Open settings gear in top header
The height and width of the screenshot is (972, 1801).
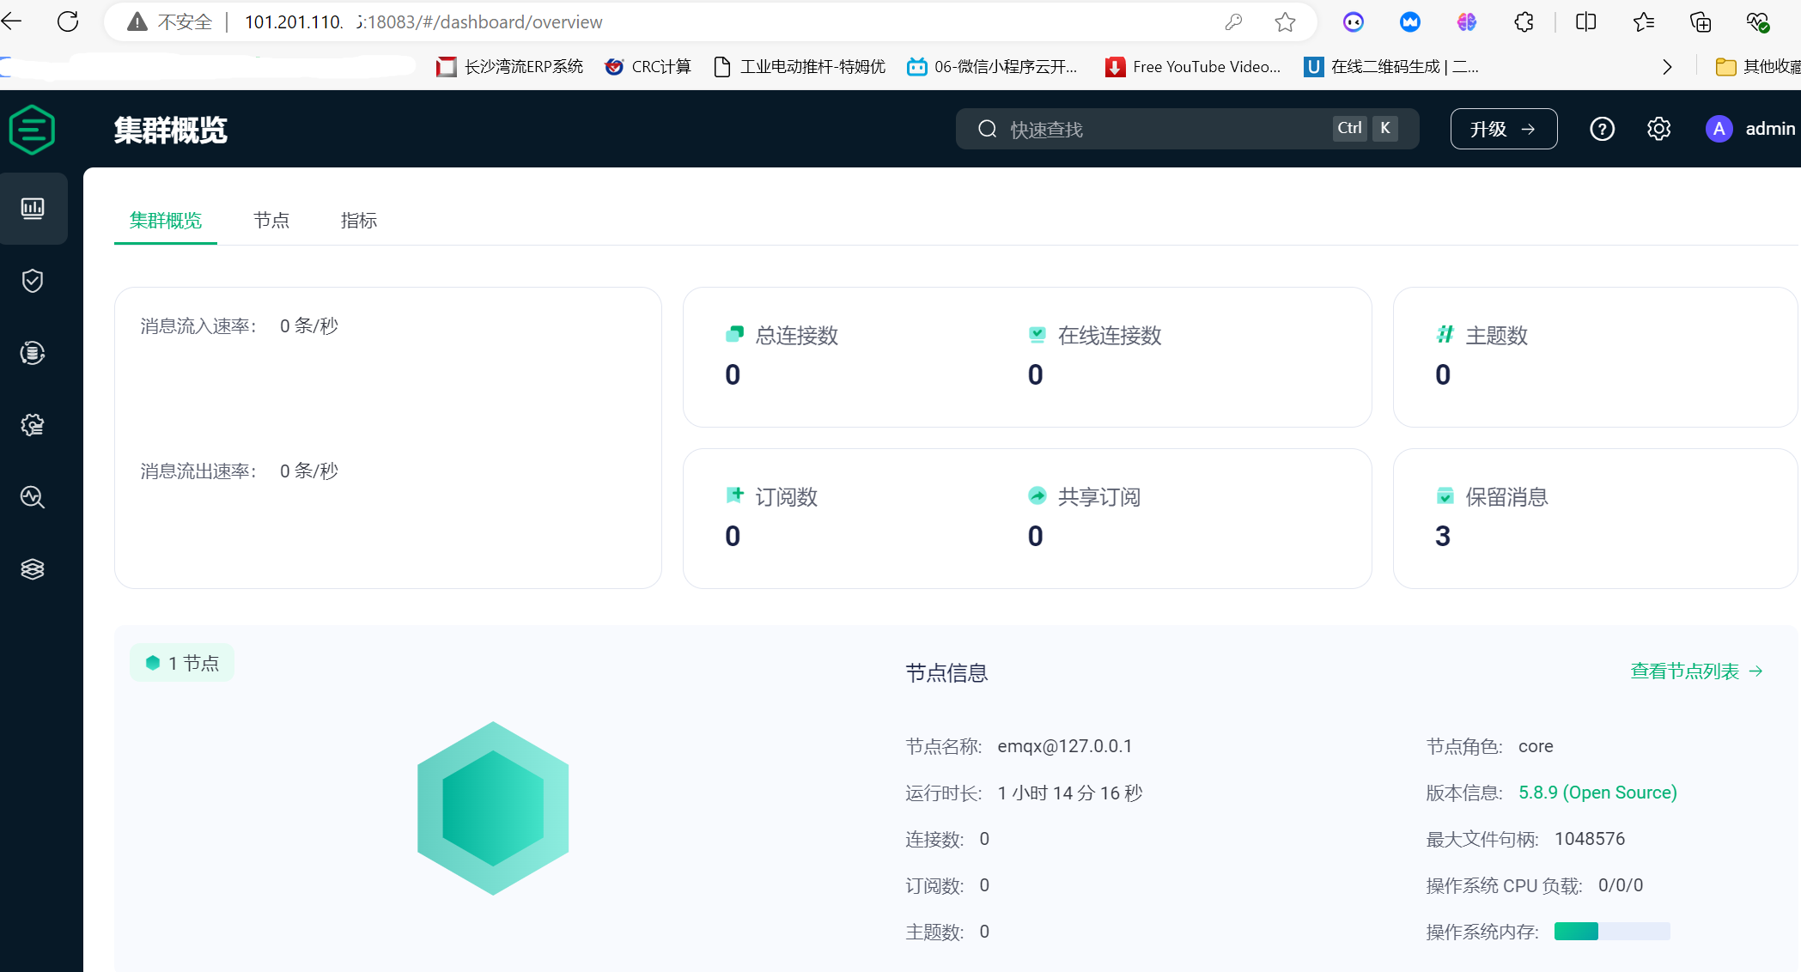point(1658,129)
